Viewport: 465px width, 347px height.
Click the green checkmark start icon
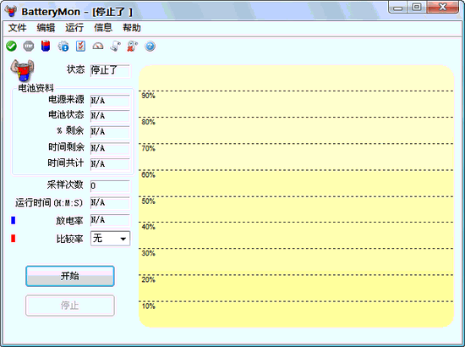tap(11, 46)
